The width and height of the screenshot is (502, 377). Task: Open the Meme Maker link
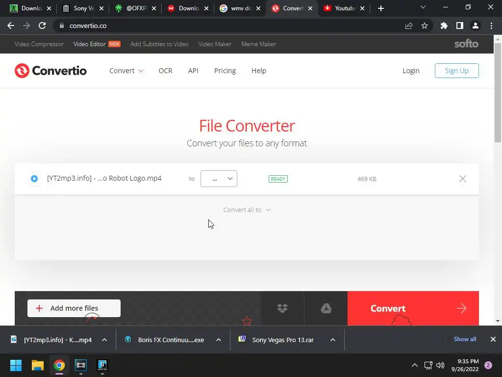pyautogui.click(x=258, y=44)
